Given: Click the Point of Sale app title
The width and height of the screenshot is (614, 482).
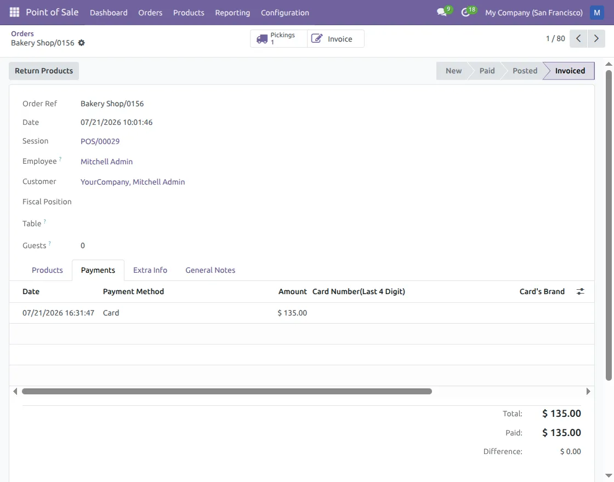Looking at the screenshot, I should (52, 13).
